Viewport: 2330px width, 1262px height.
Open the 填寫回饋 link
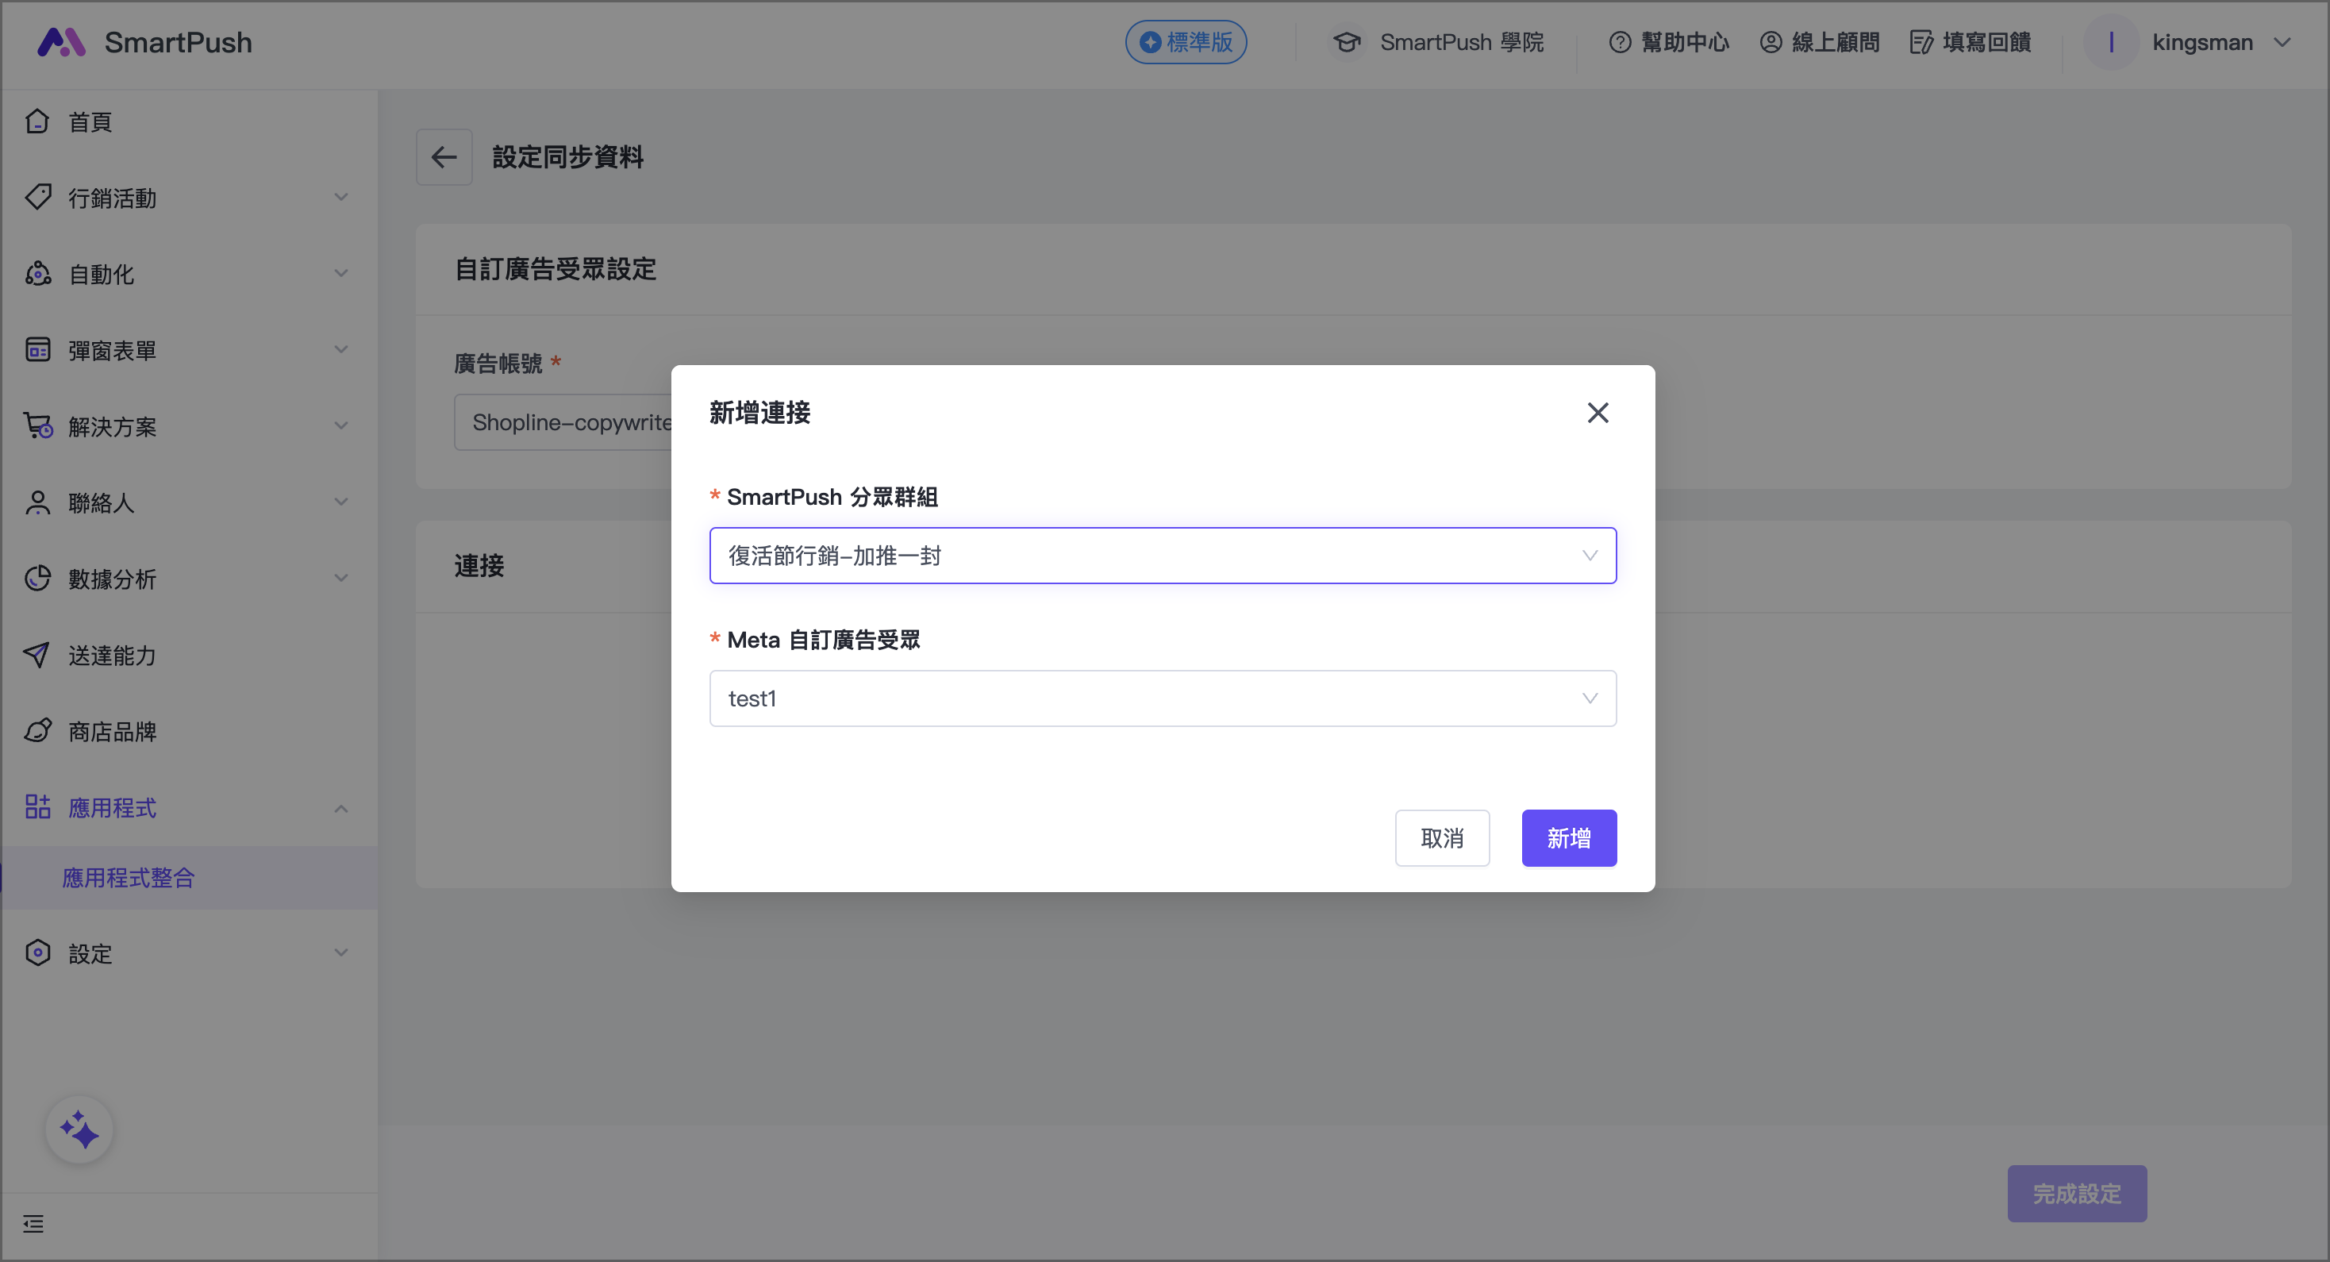pos(1986,41)
